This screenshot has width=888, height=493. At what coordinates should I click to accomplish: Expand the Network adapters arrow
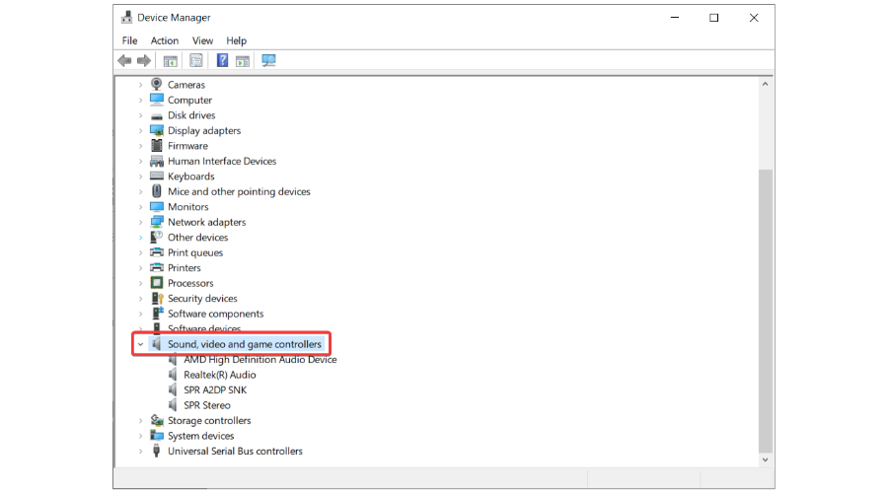click(140, 223)
